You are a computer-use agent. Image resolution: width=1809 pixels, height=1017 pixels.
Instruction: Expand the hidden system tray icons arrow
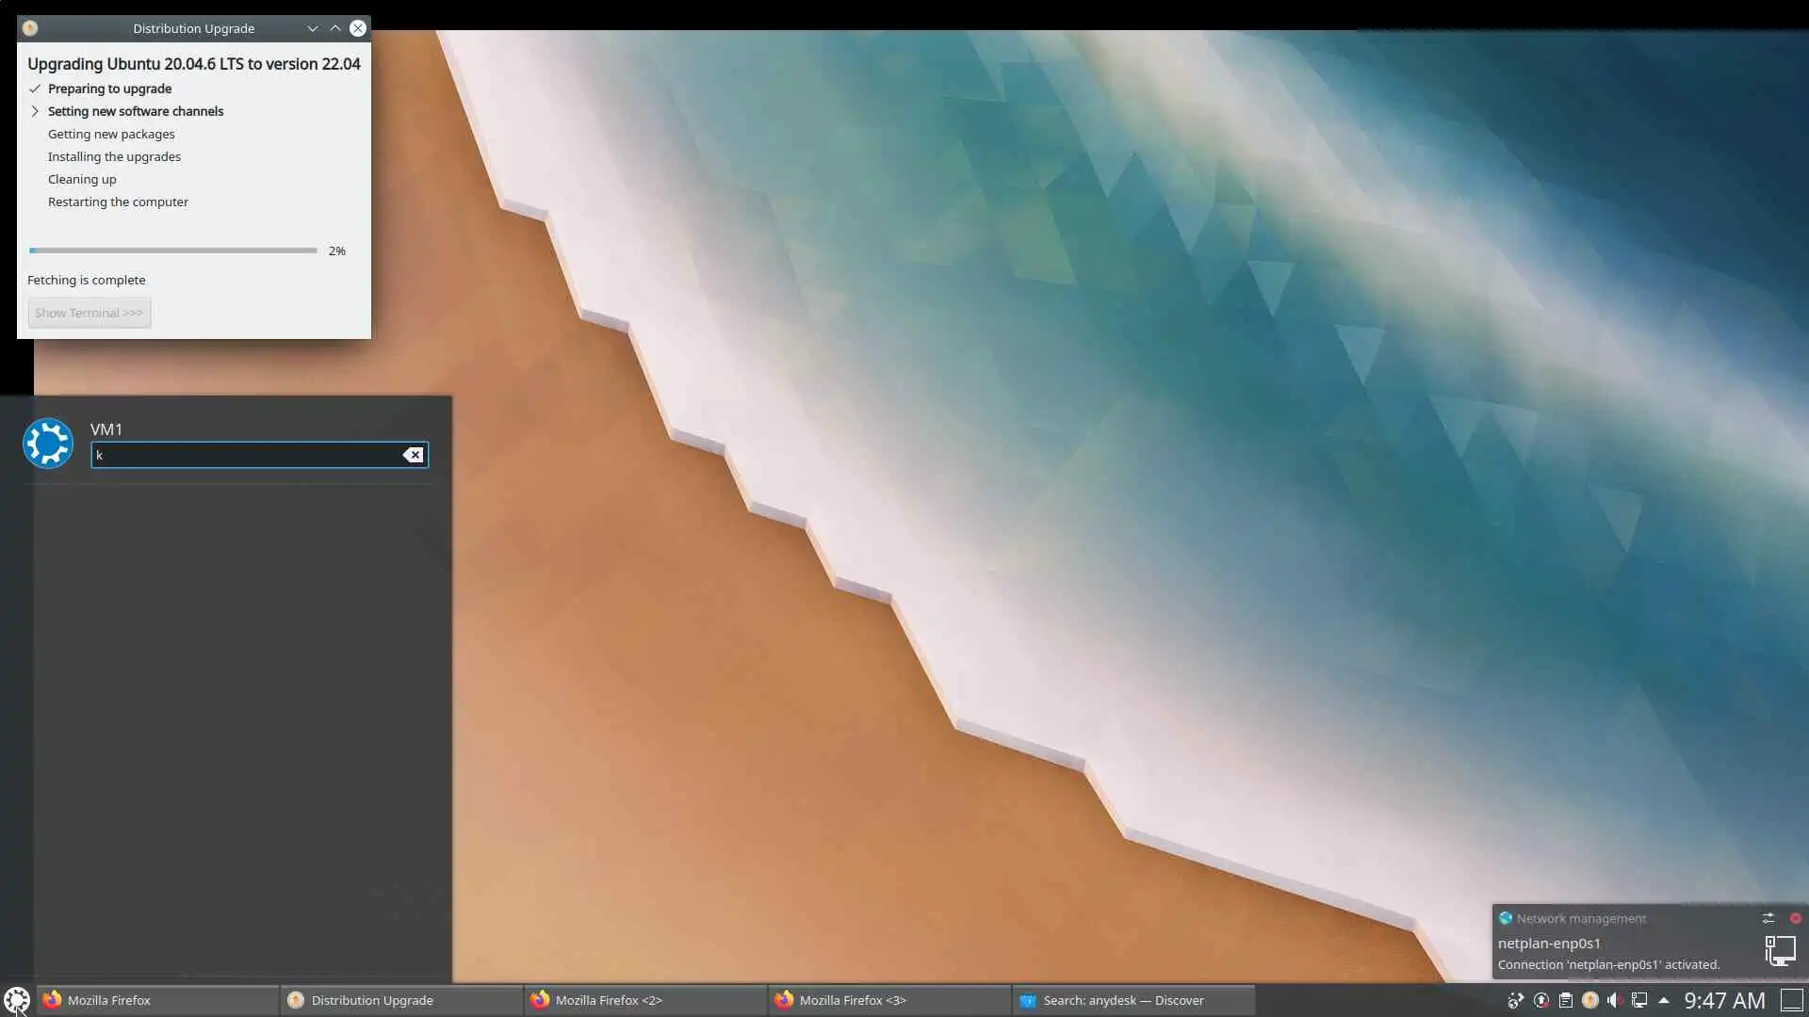pos(1664,1000)
